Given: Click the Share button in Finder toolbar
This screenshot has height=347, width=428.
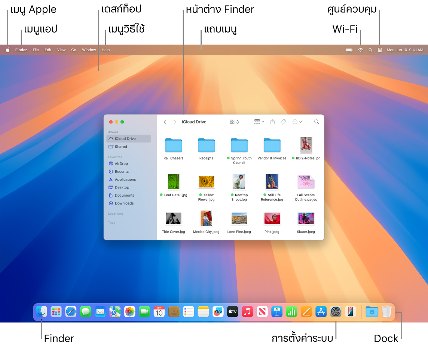Looking at the screenshot, I should (272, 122).
